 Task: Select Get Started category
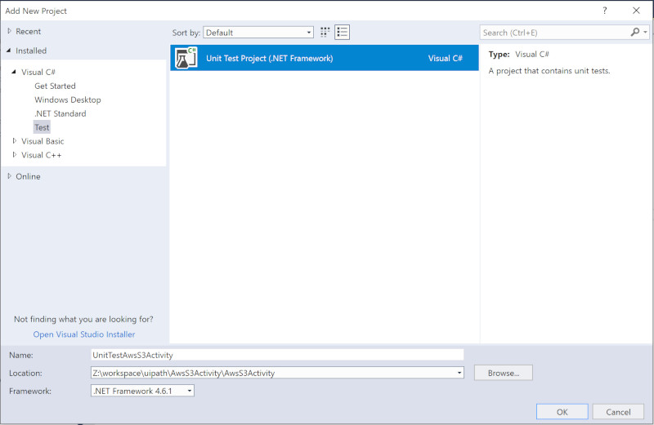[x=55, y=86]
